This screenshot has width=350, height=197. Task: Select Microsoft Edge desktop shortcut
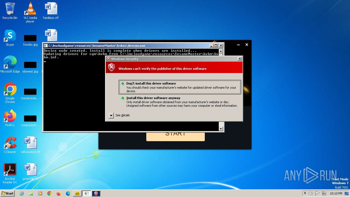click(x=10, y=65)
